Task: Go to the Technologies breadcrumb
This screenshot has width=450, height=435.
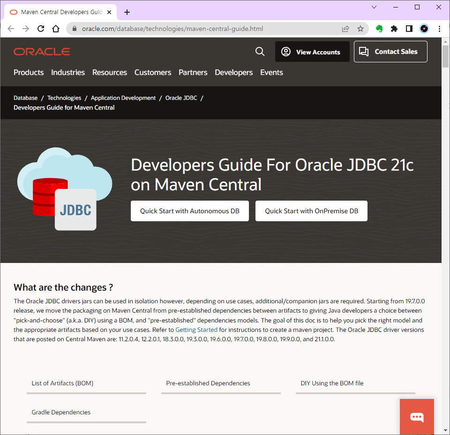Action: [x=64, y=98]
